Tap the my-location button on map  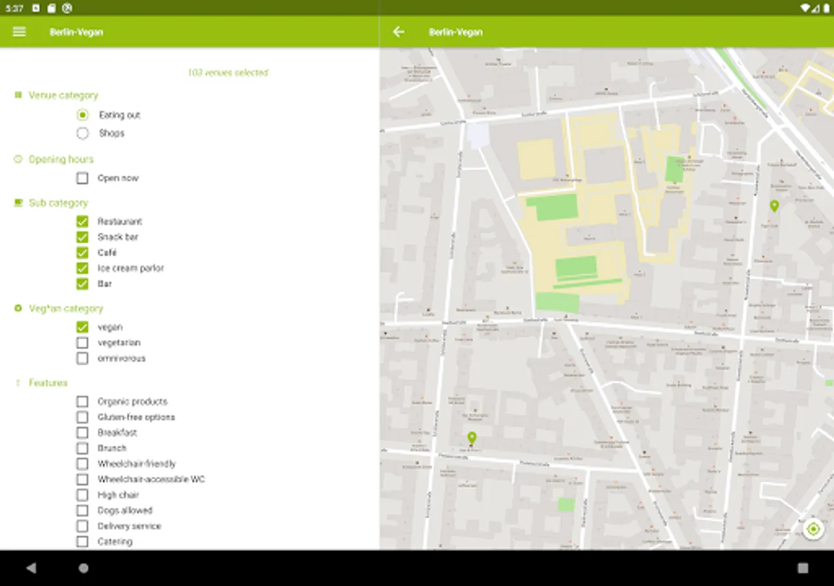coord(812,529)
